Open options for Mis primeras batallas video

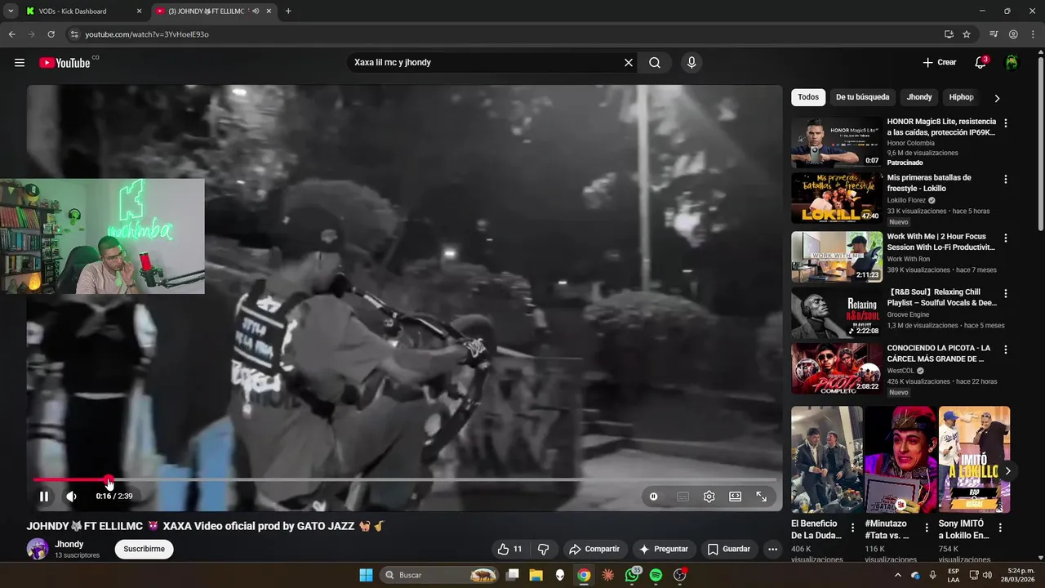coord(1006,179)
